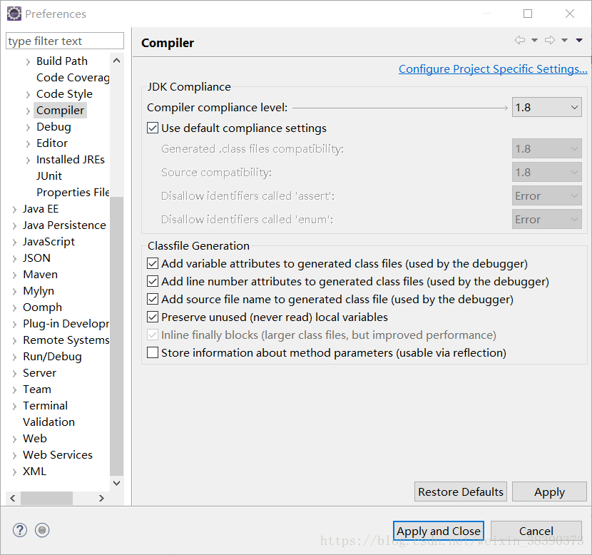The image size is (592, 555).
Task: Open the view menu triangle icon
Action: 579,41
